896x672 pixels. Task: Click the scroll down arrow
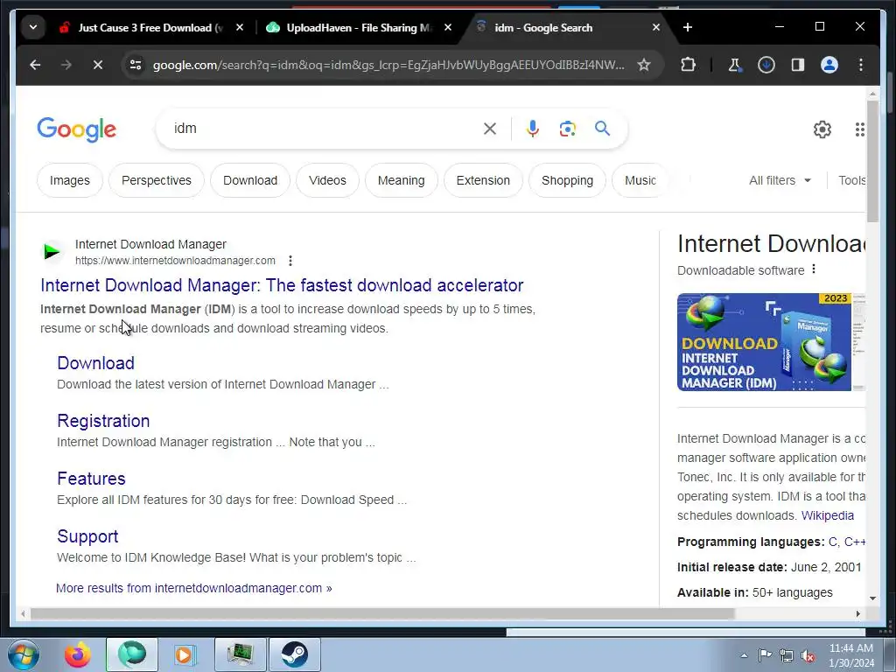click(x=872, y=598)
